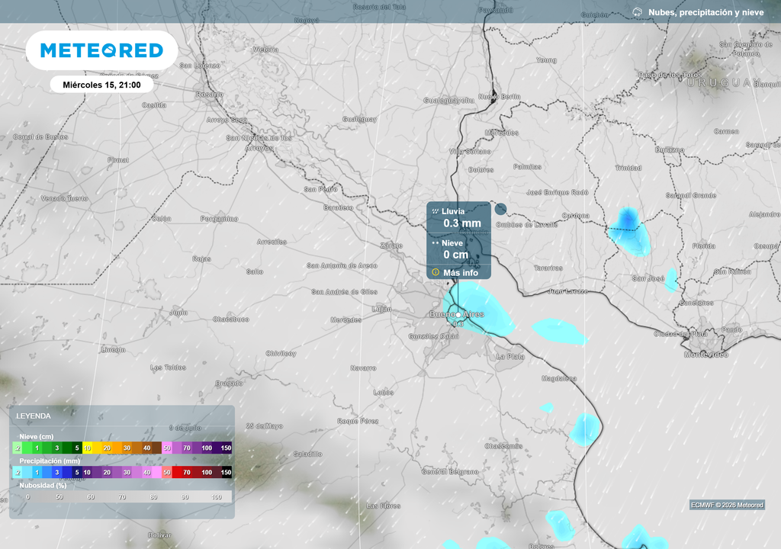Click the Cardona city label
781x549 pixels.
coord(576,216)
